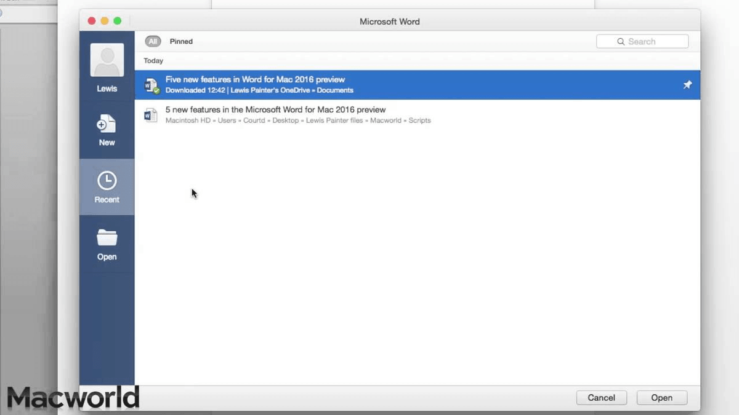Unpin the selected Word 2016 preview document

point(687,85)
